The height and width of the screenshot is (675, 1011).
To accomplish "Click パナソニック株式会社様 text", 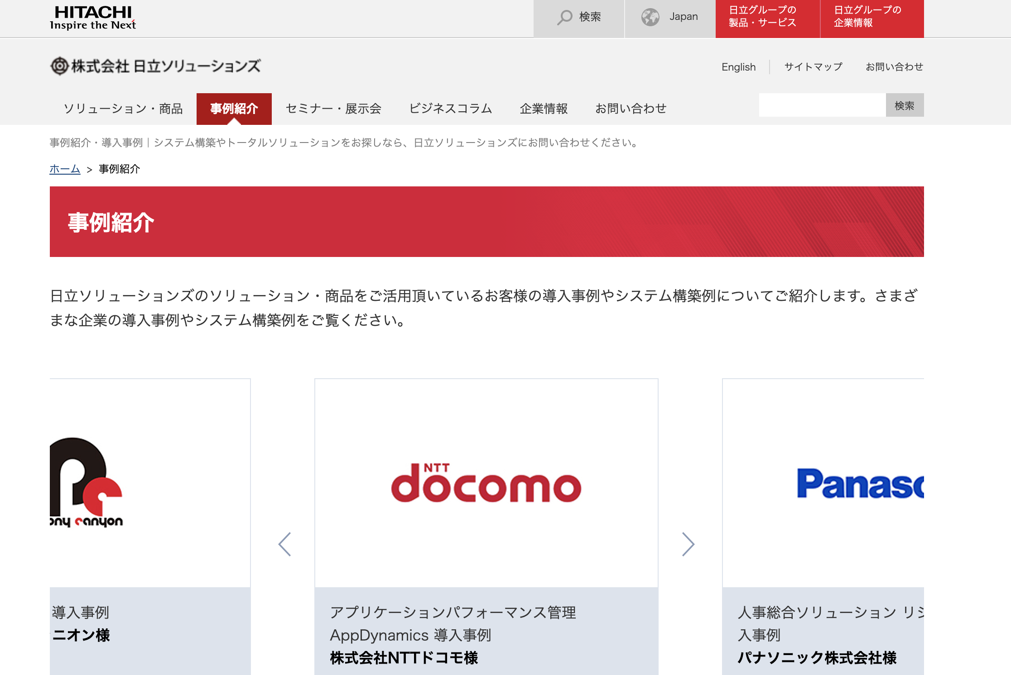I will [x=817, y=658].
